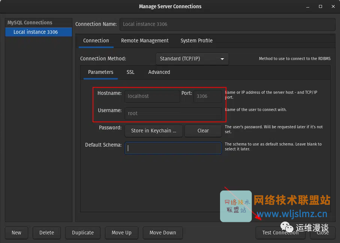The width and height of the screenshot is (340, 243).
Task: Click the Hostname input field
Action: [x=152, y=96]
